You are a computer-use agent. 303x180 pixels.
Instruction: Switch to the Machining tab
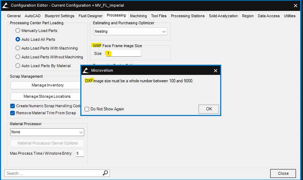138,16
